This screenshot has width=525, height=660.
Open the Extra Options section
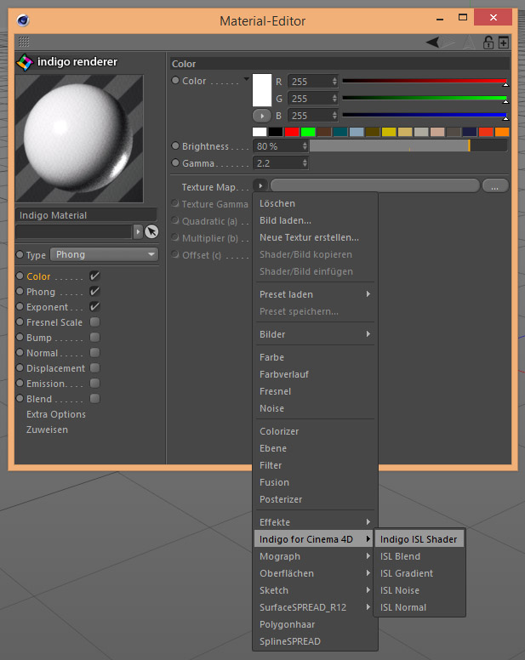pyautogui.click(x=56, y=414)
